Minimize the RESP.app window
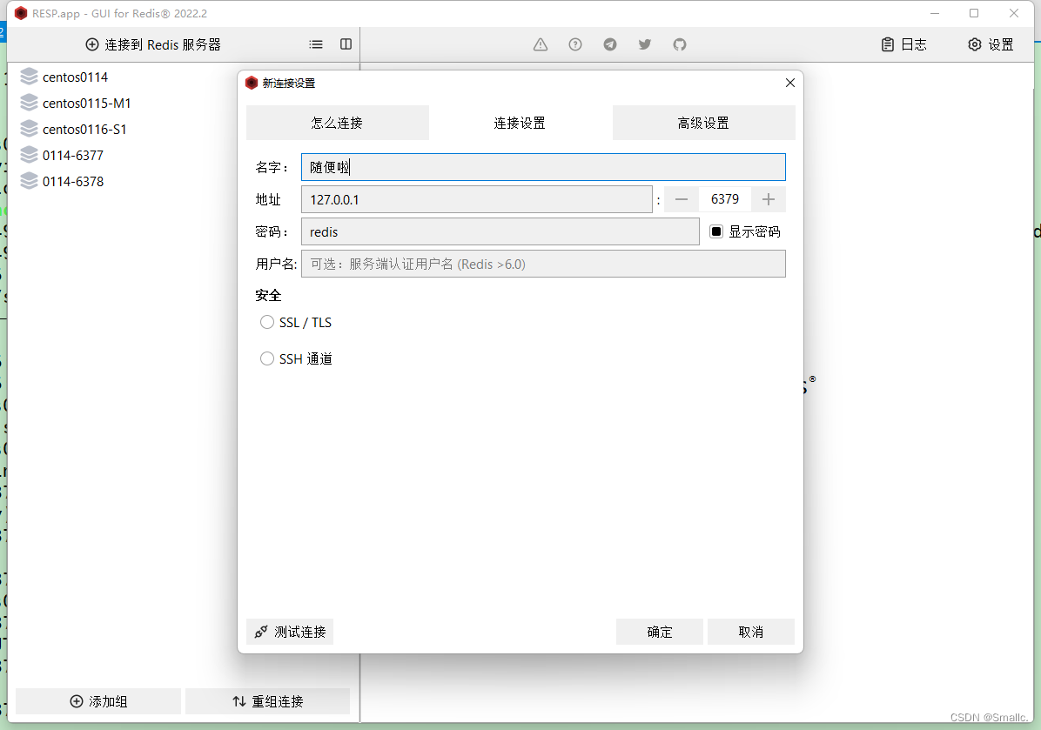1041x730 pixels. (x=935, y=13)
